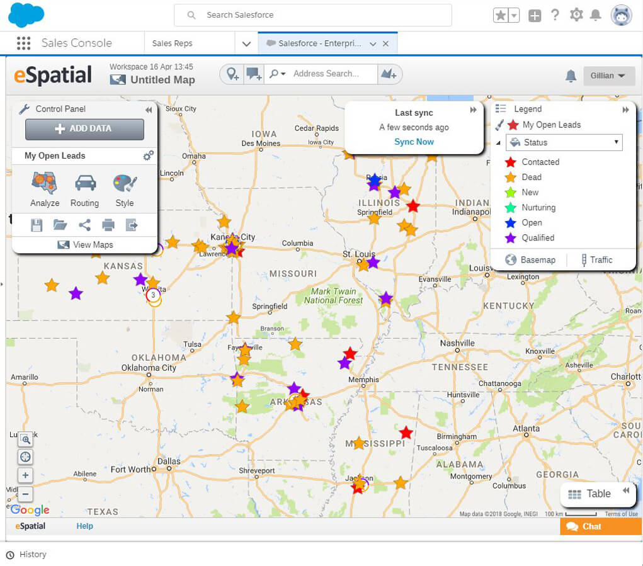Screen dimensions: 643x566
Task: Open the Routing tool
Action: point(84,189)
